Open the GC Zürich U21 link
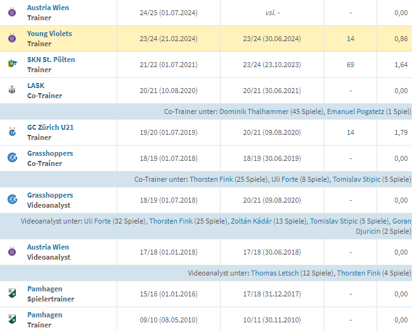Image resolution: width=412 pixels, height=330 pixels. [x=51, y=127]
